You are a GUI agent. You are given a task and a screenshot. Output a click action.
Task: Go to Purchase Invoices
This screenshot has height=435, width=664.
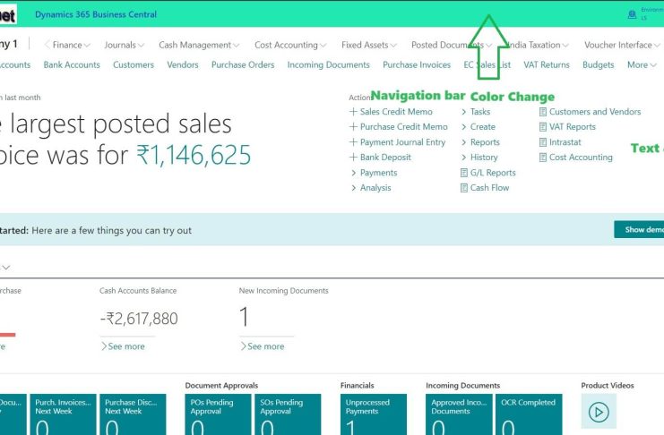tap(417, 64)
